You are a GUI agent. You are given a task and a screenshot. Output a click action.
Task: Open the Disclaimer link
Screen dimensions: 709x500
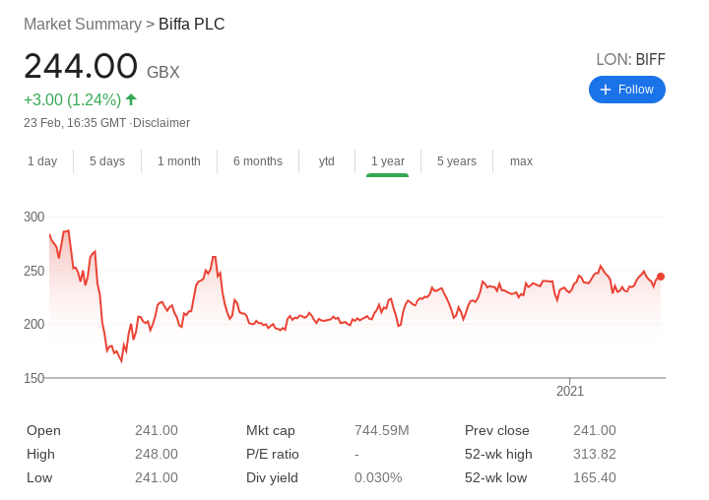click(x=161, y=123)
